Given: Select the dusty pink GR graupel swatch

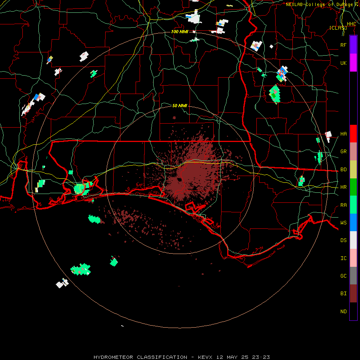Looking at the screenshot, I should coord(353,152).
